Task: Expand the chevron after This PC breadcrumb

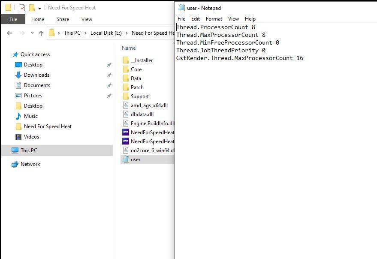Action: point(85,33)
